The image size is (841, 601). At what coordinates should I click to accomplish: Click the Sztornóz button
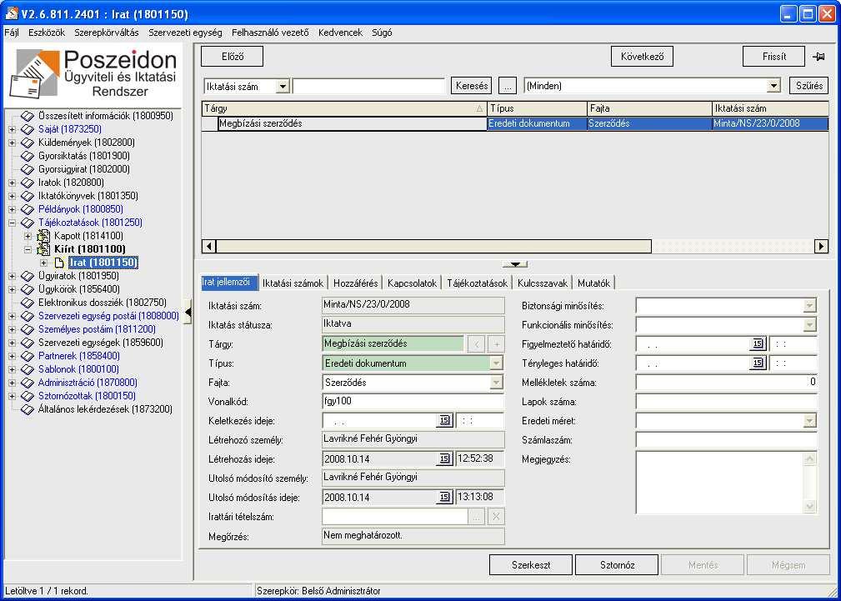(x=617, y=565)
